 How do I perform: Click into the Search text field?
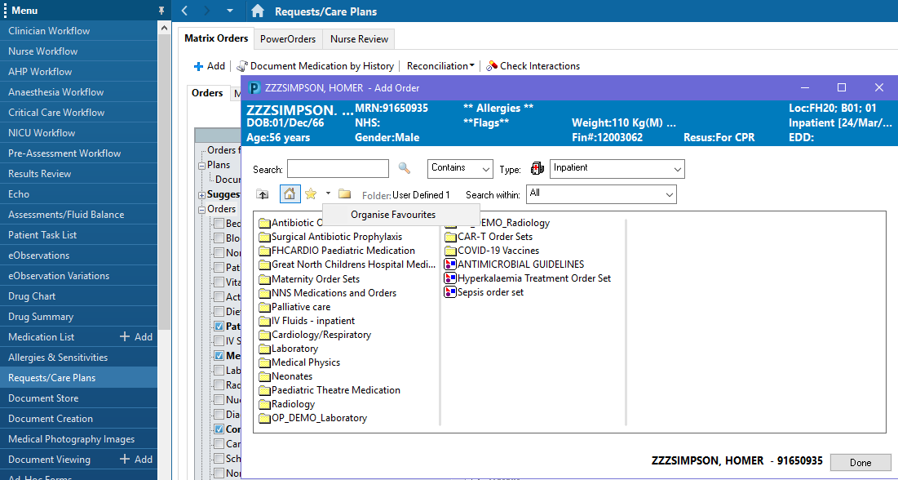pyautogui.click(x=338, y=169)
